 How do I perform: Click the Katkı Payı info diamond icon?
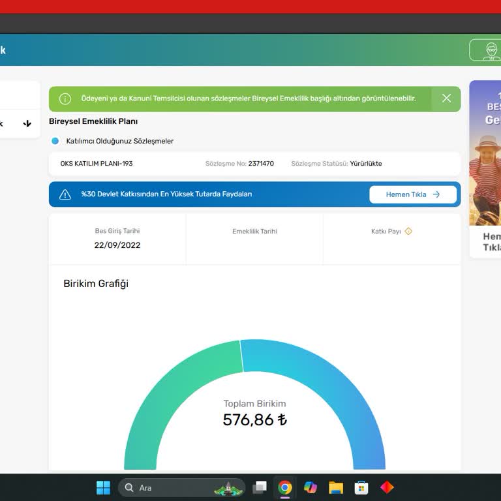(408, 231)
